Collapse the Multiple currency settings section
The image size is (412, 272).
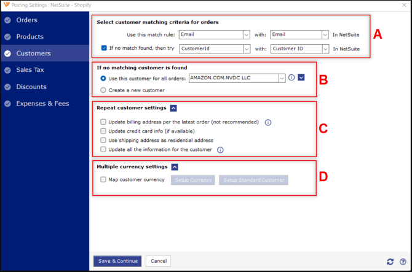pos(175,167)
